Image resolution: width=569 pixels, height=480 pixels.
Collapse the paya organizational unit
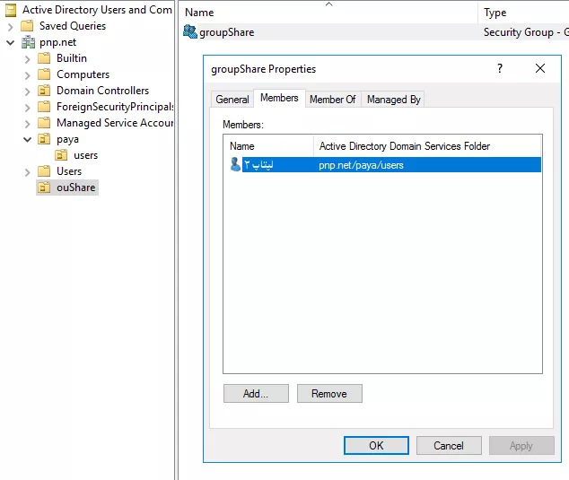27,139
